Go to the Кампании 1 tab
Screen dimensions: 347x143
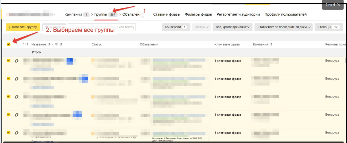pos(77,14)
